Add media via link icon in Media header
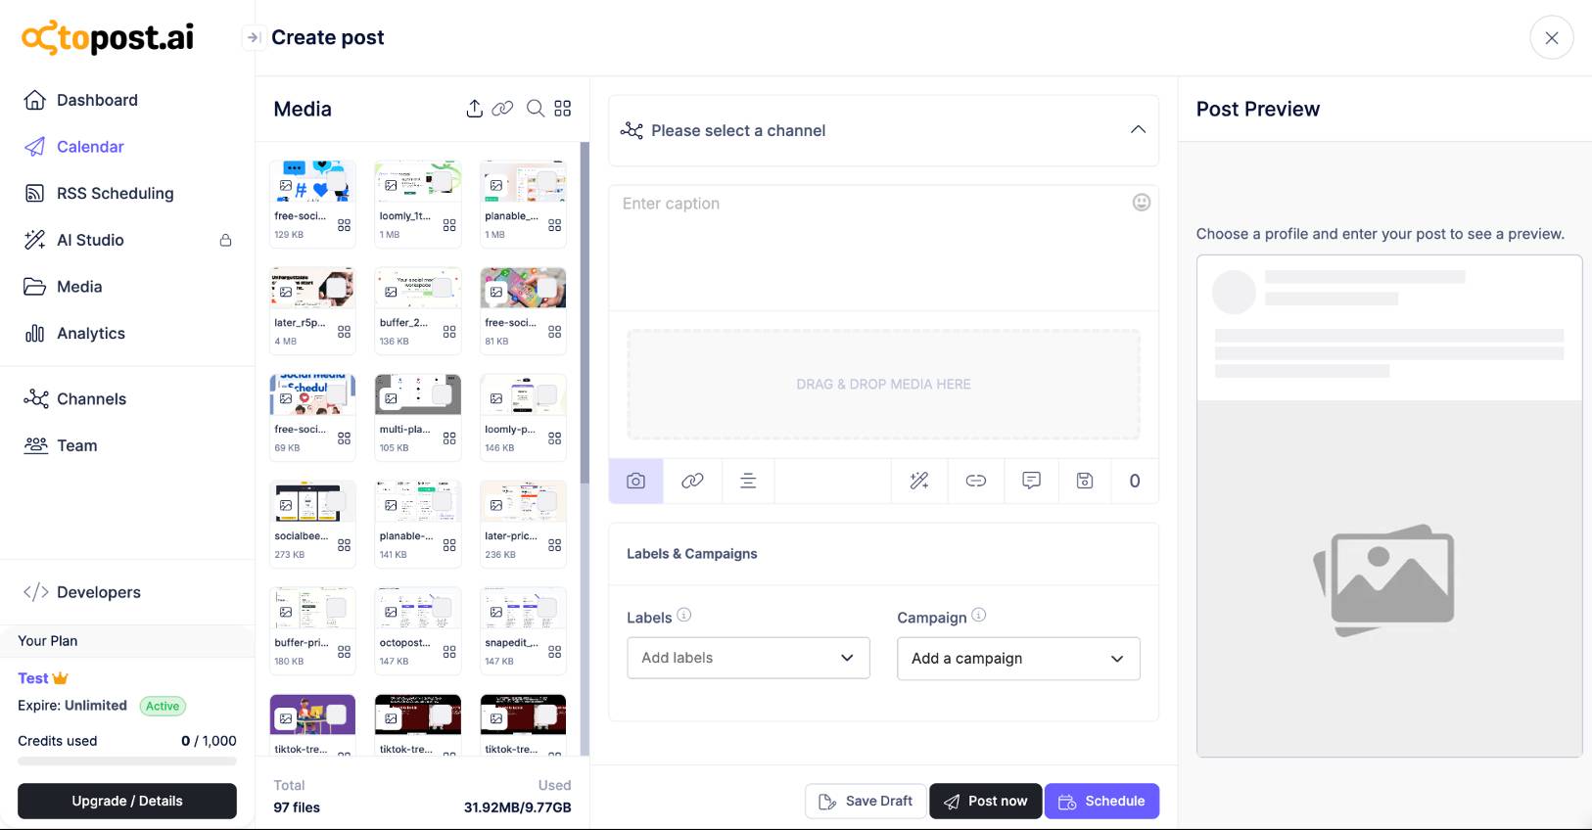This screenshot has height=830, width=1592. [502, 109]
